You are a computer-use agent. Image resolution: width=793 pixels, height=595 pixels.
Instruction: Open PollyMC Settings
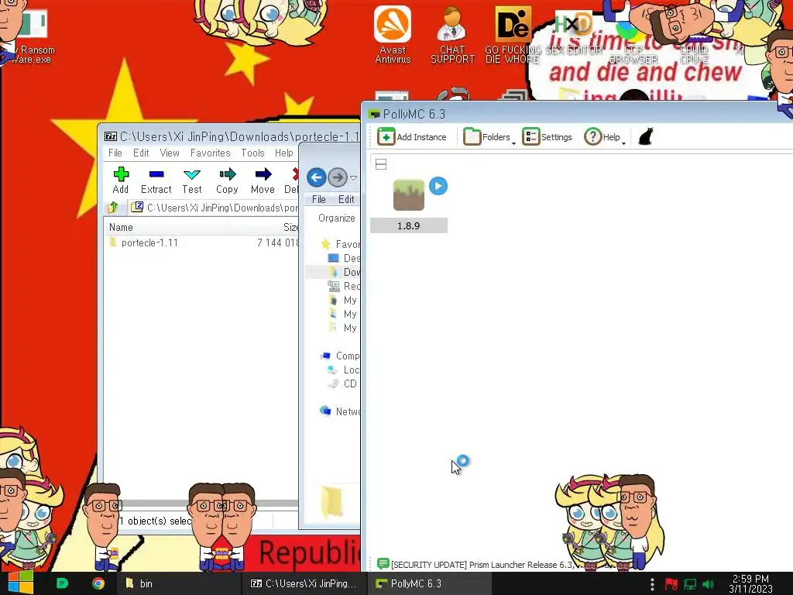pos(547,136)
